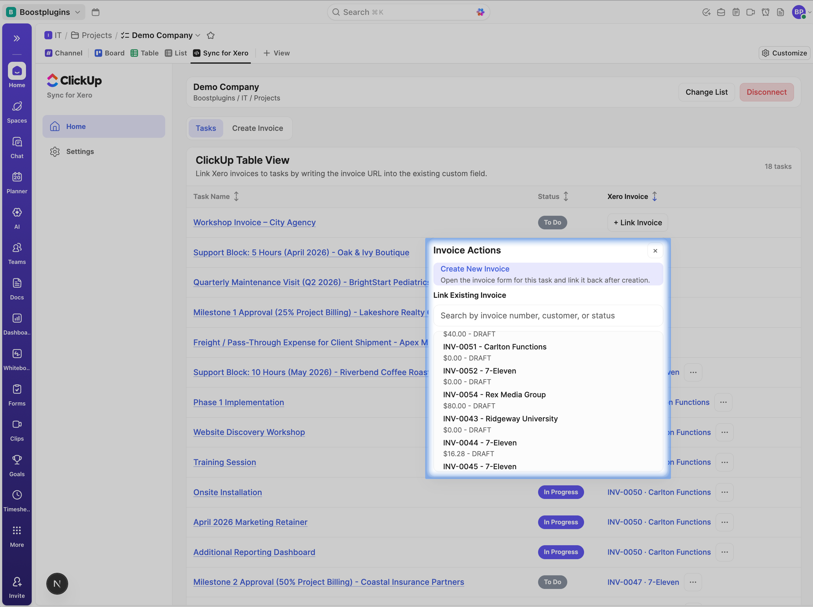Image resolution: width=813 pixels, height=607 pixels.
Task: Switch to the Create Invoice tab
Action: (257, 128)
